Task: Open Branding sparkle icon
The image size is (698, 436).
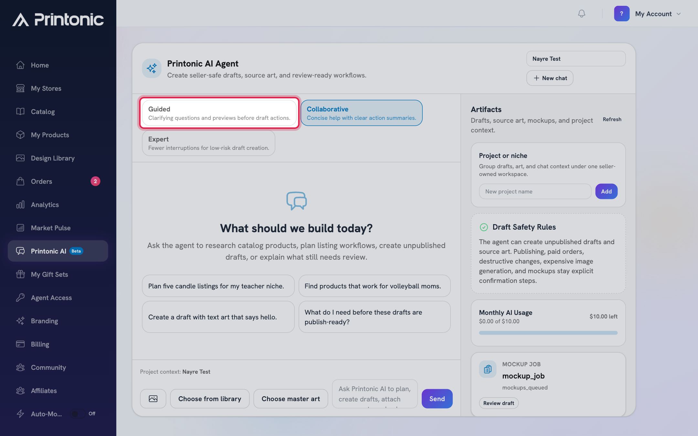Action: pyautogui.click(x=20, y=321)
